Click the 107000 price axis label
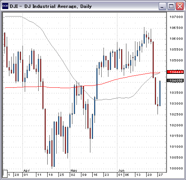This screenshot has width=186, height=180. click(176, 17)
